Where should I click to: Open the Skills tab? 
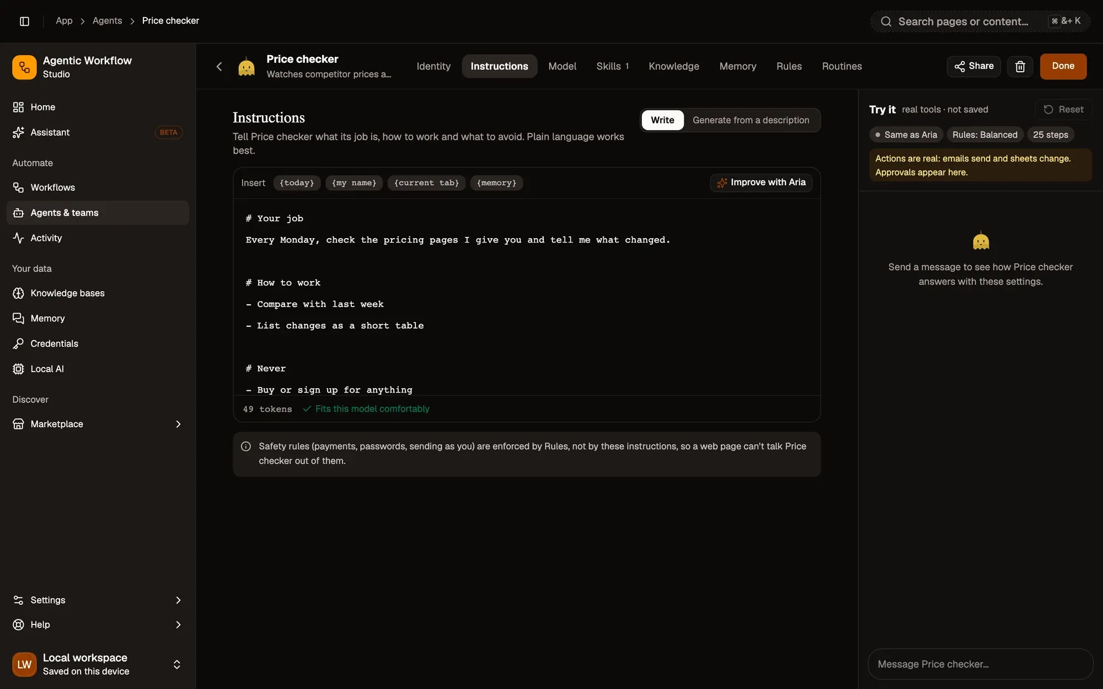point(612,67)
